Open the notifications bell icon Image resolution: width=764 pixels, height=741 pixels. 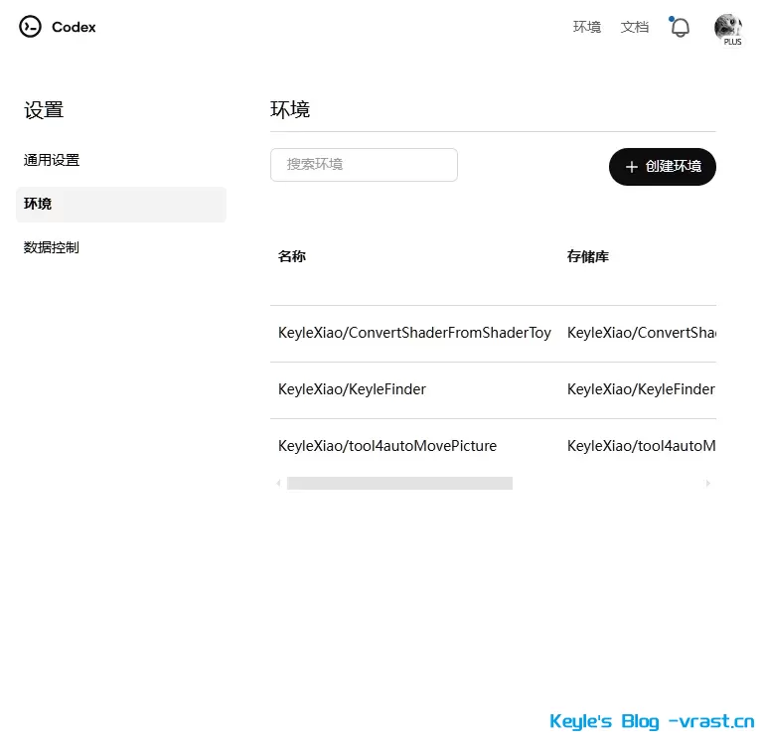(680, 27)
